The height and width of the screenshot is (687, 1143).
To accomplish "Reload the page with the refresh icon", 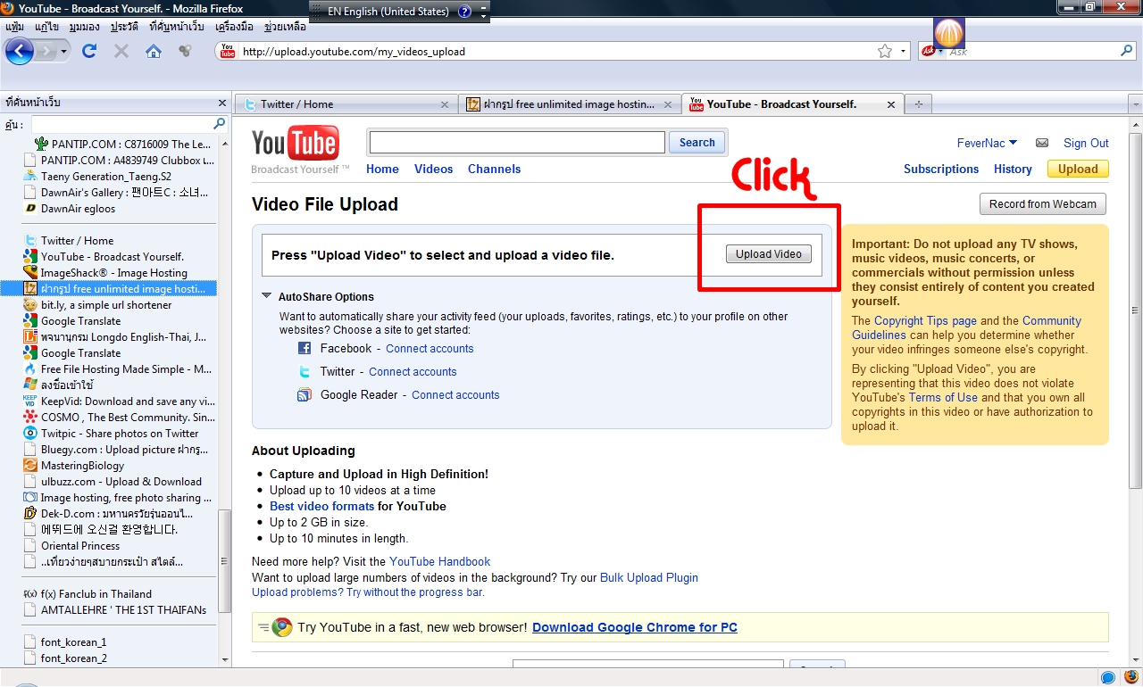I will pos(89,51).
